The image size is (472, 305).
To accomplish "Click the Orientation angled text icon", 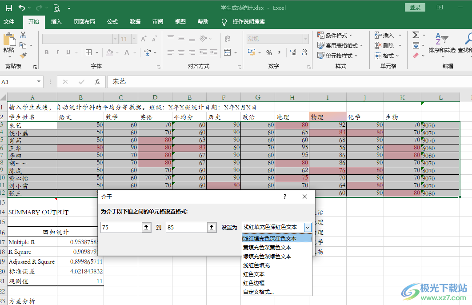I will pos(203,38).
